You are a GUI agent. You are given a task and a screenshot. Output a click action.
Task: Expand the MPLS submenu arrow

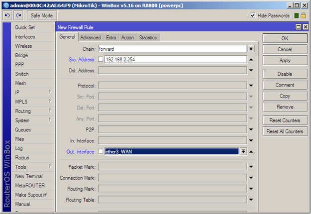pyautogui.click(x=50, y=102)
